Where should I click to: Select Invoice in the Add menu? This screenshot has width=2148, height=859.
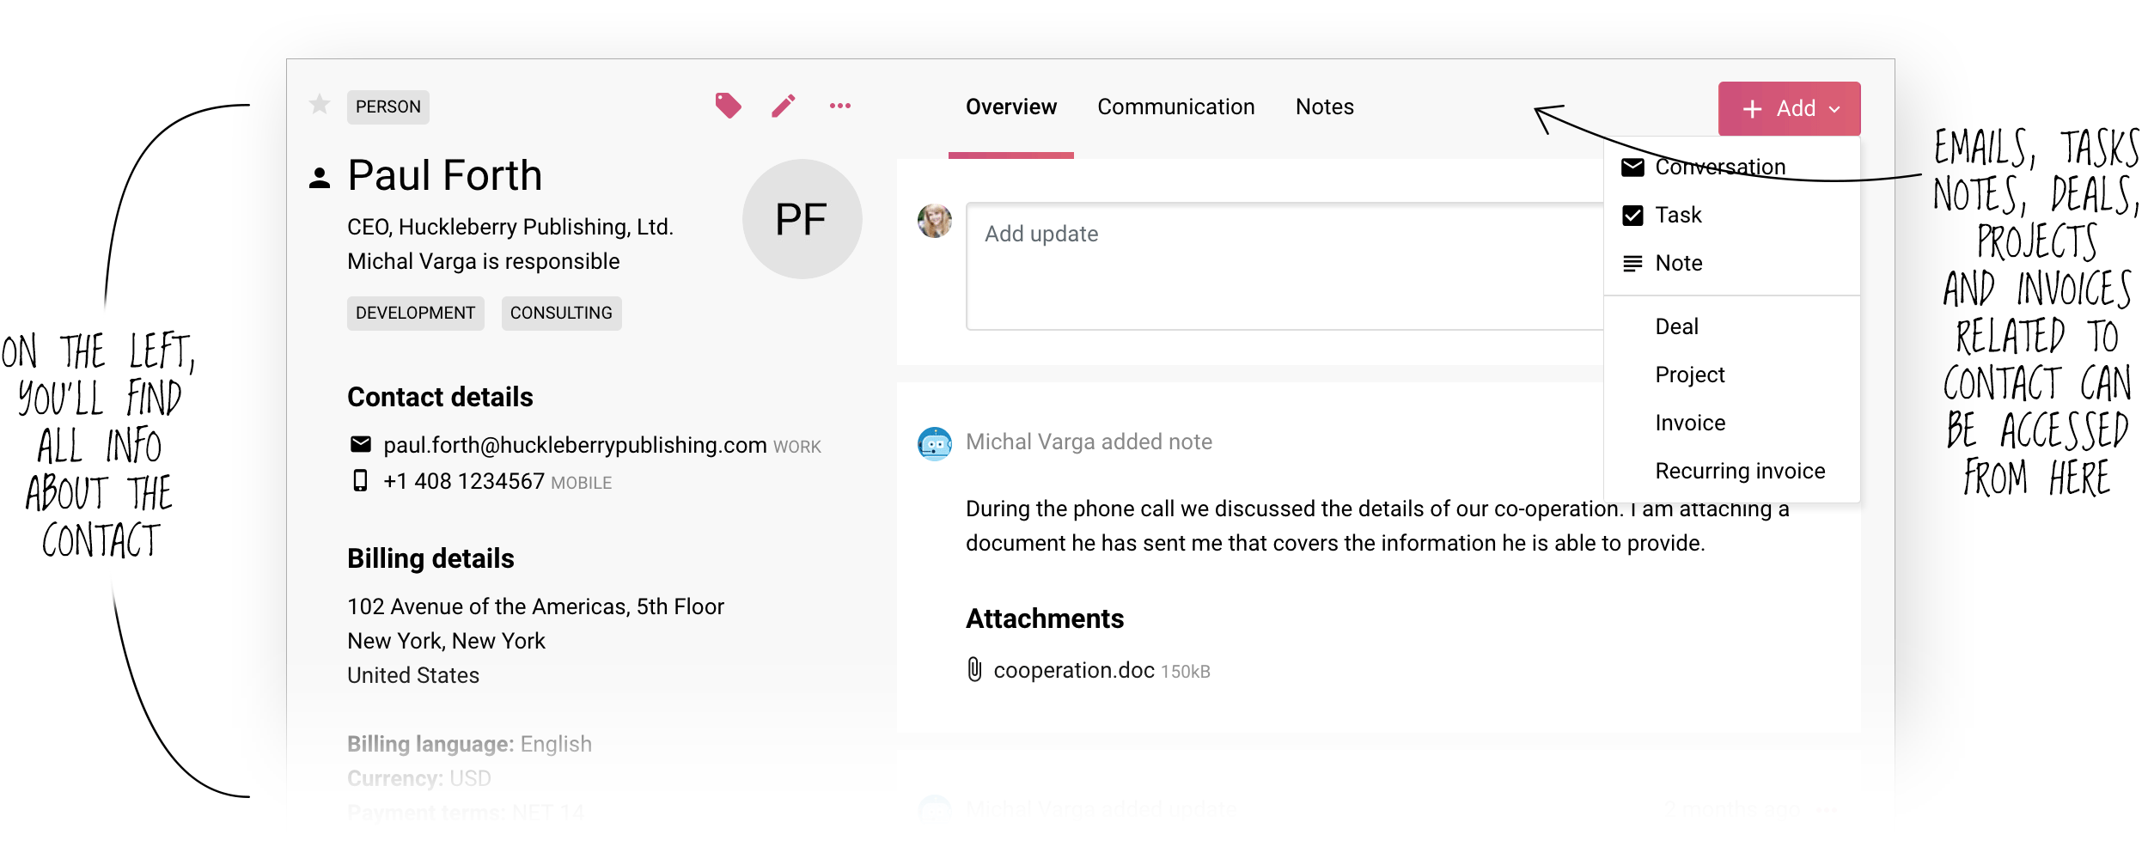(1732, 423)
